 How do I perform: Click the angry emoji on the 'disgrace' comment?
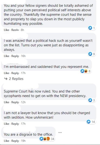point(48,139)
